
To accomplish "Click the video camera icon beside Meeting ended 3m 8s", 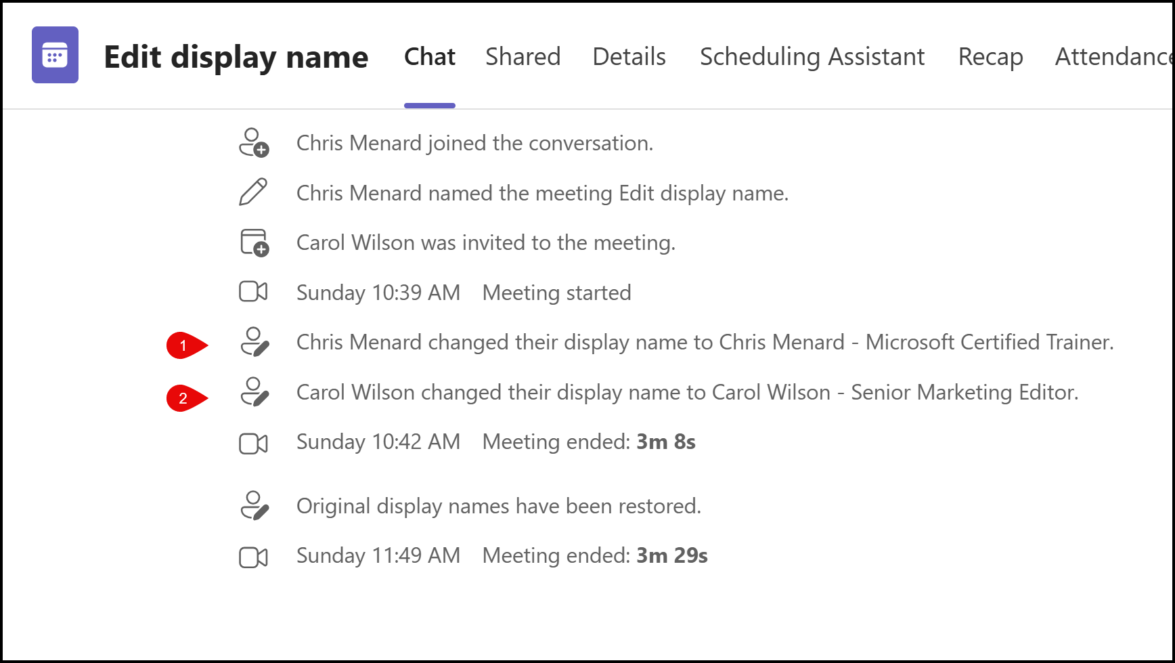I will coord(254,442).
